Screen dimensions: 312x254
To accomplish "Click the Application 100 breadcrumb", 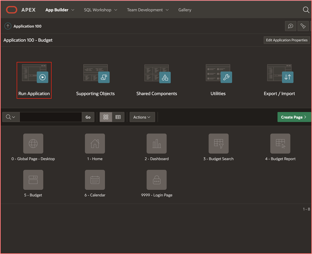I will (27, 26).
